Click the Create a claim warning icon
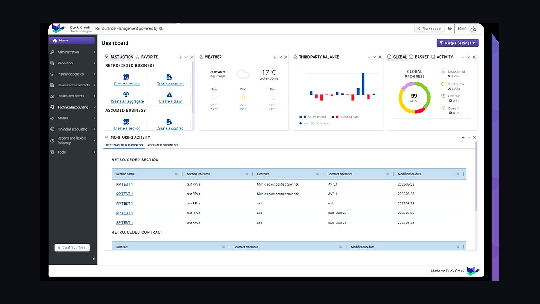This screenshot has height=304, width=540. pyautogui.click(x=169, y=95)
